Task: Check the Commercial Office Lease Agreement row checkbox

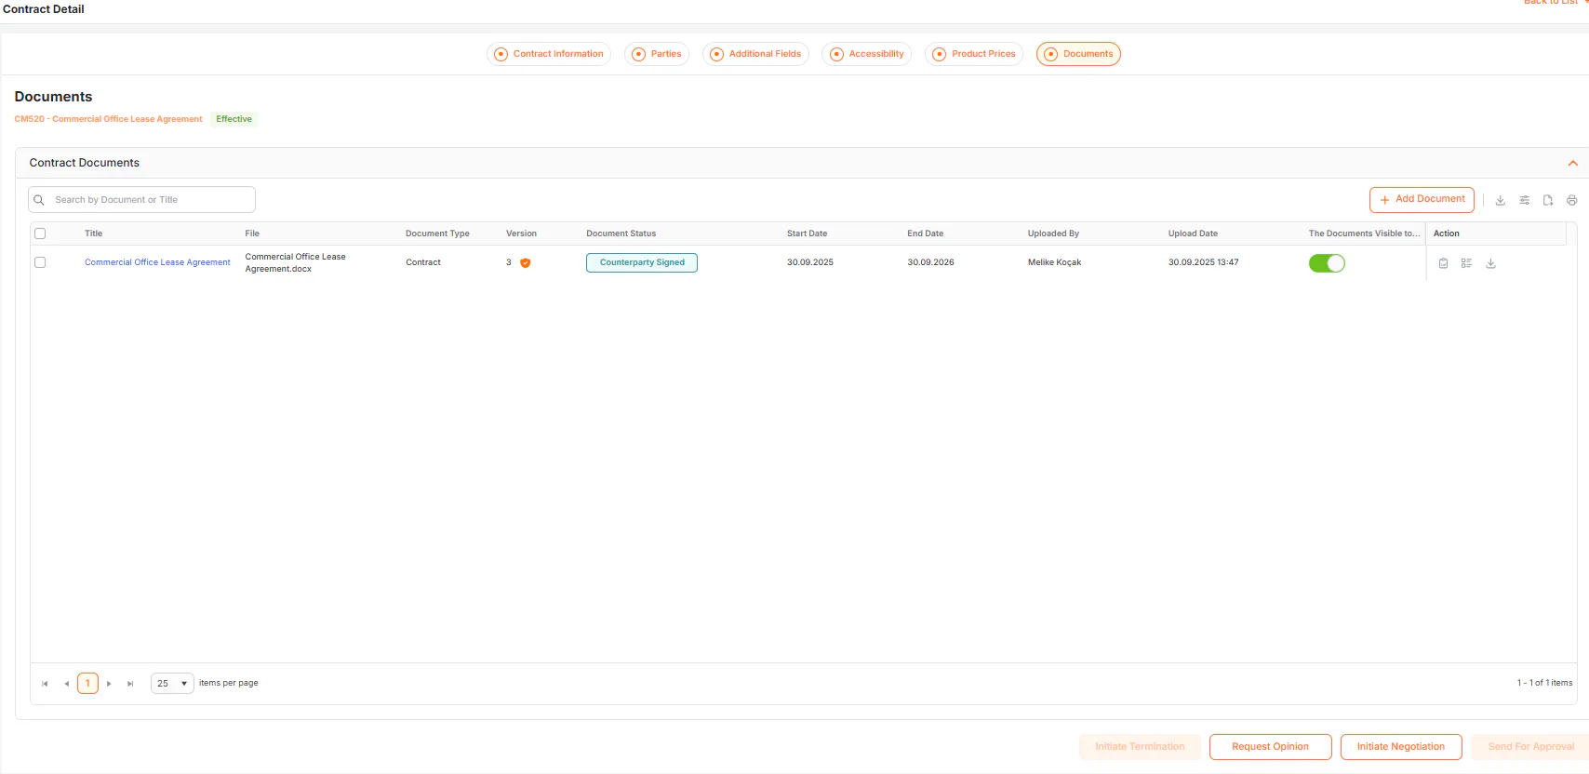Action: pos(40,262)
